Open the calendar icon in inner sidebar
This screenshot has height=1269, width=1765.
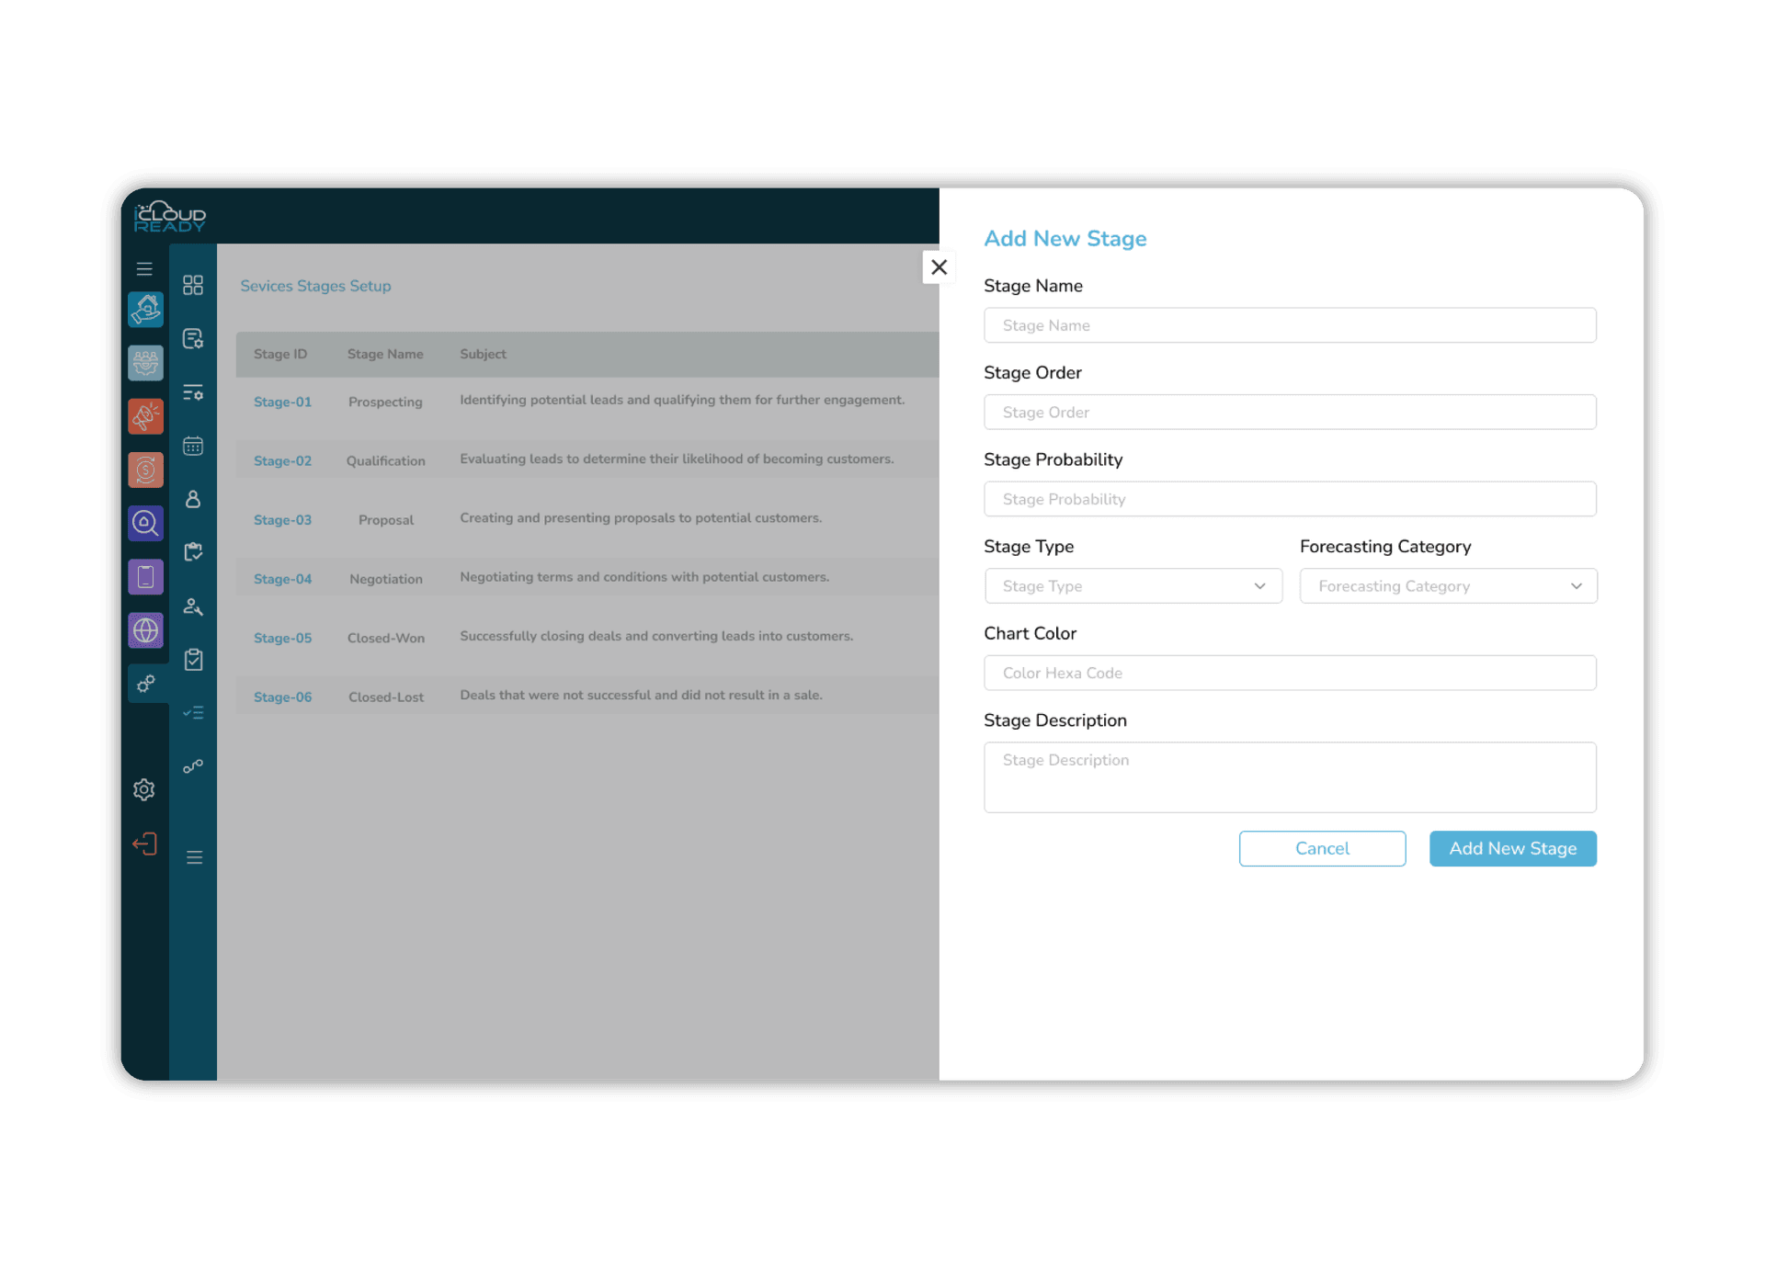click(193, 446)
